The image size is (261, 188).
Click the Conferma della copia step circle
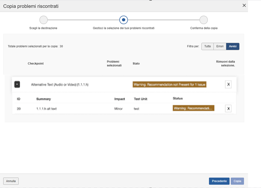[203, 20]
